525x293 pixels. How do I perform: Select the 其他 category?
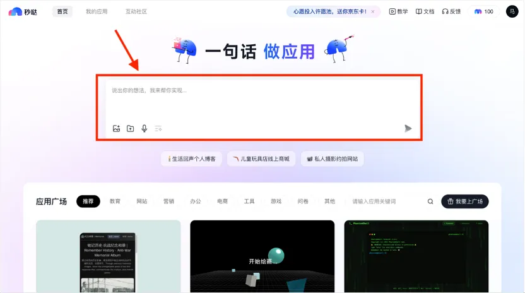329,201
